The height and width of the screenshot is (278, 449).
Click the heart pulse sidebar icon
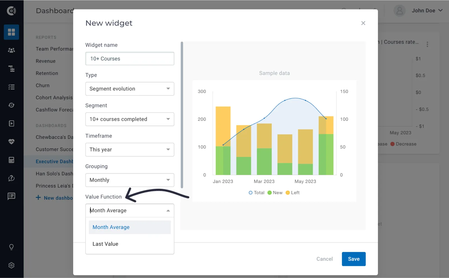click(12, 142)
